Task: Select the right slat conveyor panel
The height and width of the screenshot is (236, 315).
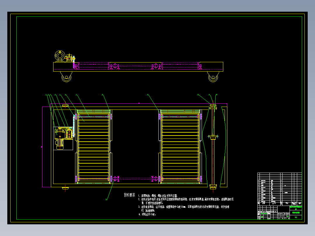Action: (x=180, y=147)
